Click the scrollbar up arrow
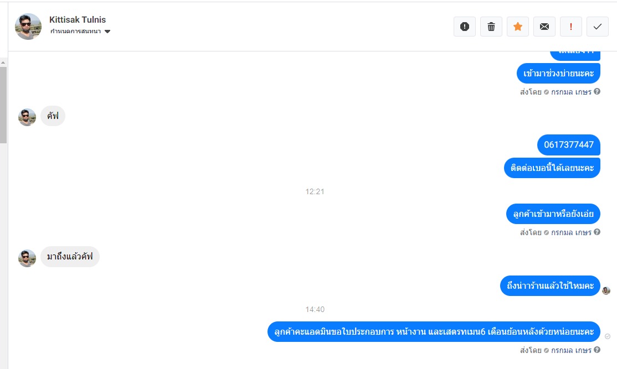This screenshot has width=617, height=369. point(3,63)
